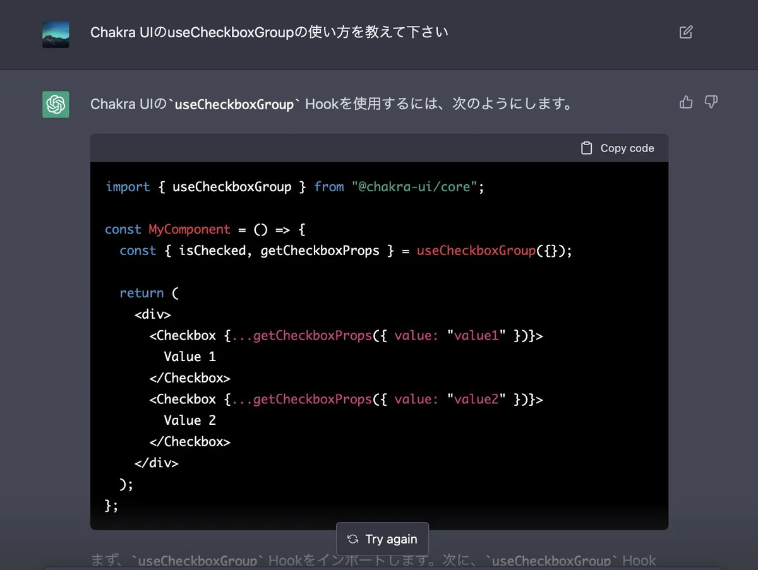758x570 pixels.
Task: Click the opening <div> tag line
Action: 152,314
